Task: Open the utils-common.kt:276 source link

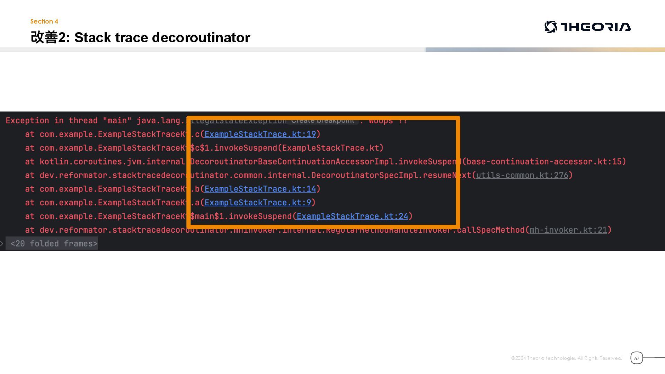Action: [522, 175]
